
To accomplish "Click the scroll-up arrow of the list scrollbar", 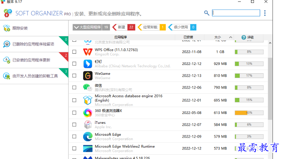I will click(270, 43).
